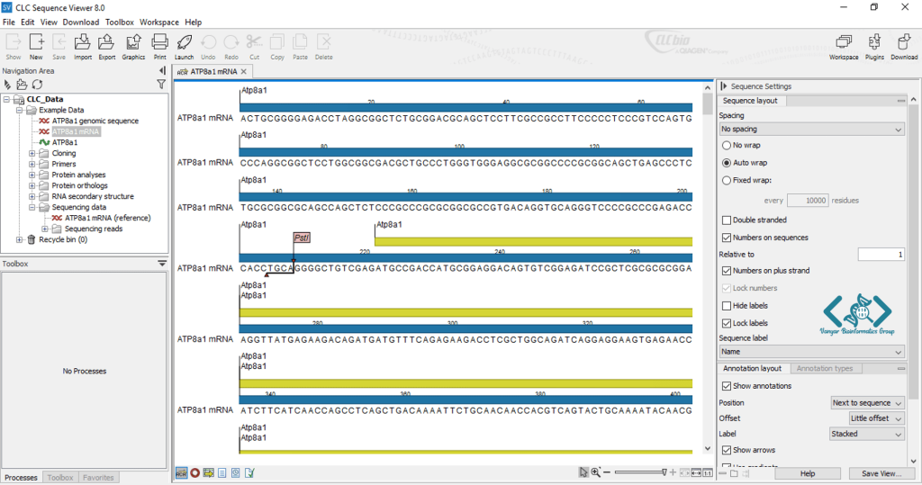Open the Offset dropdown Little offset
This screenshot has width=922, height=485.
[876, 418]
